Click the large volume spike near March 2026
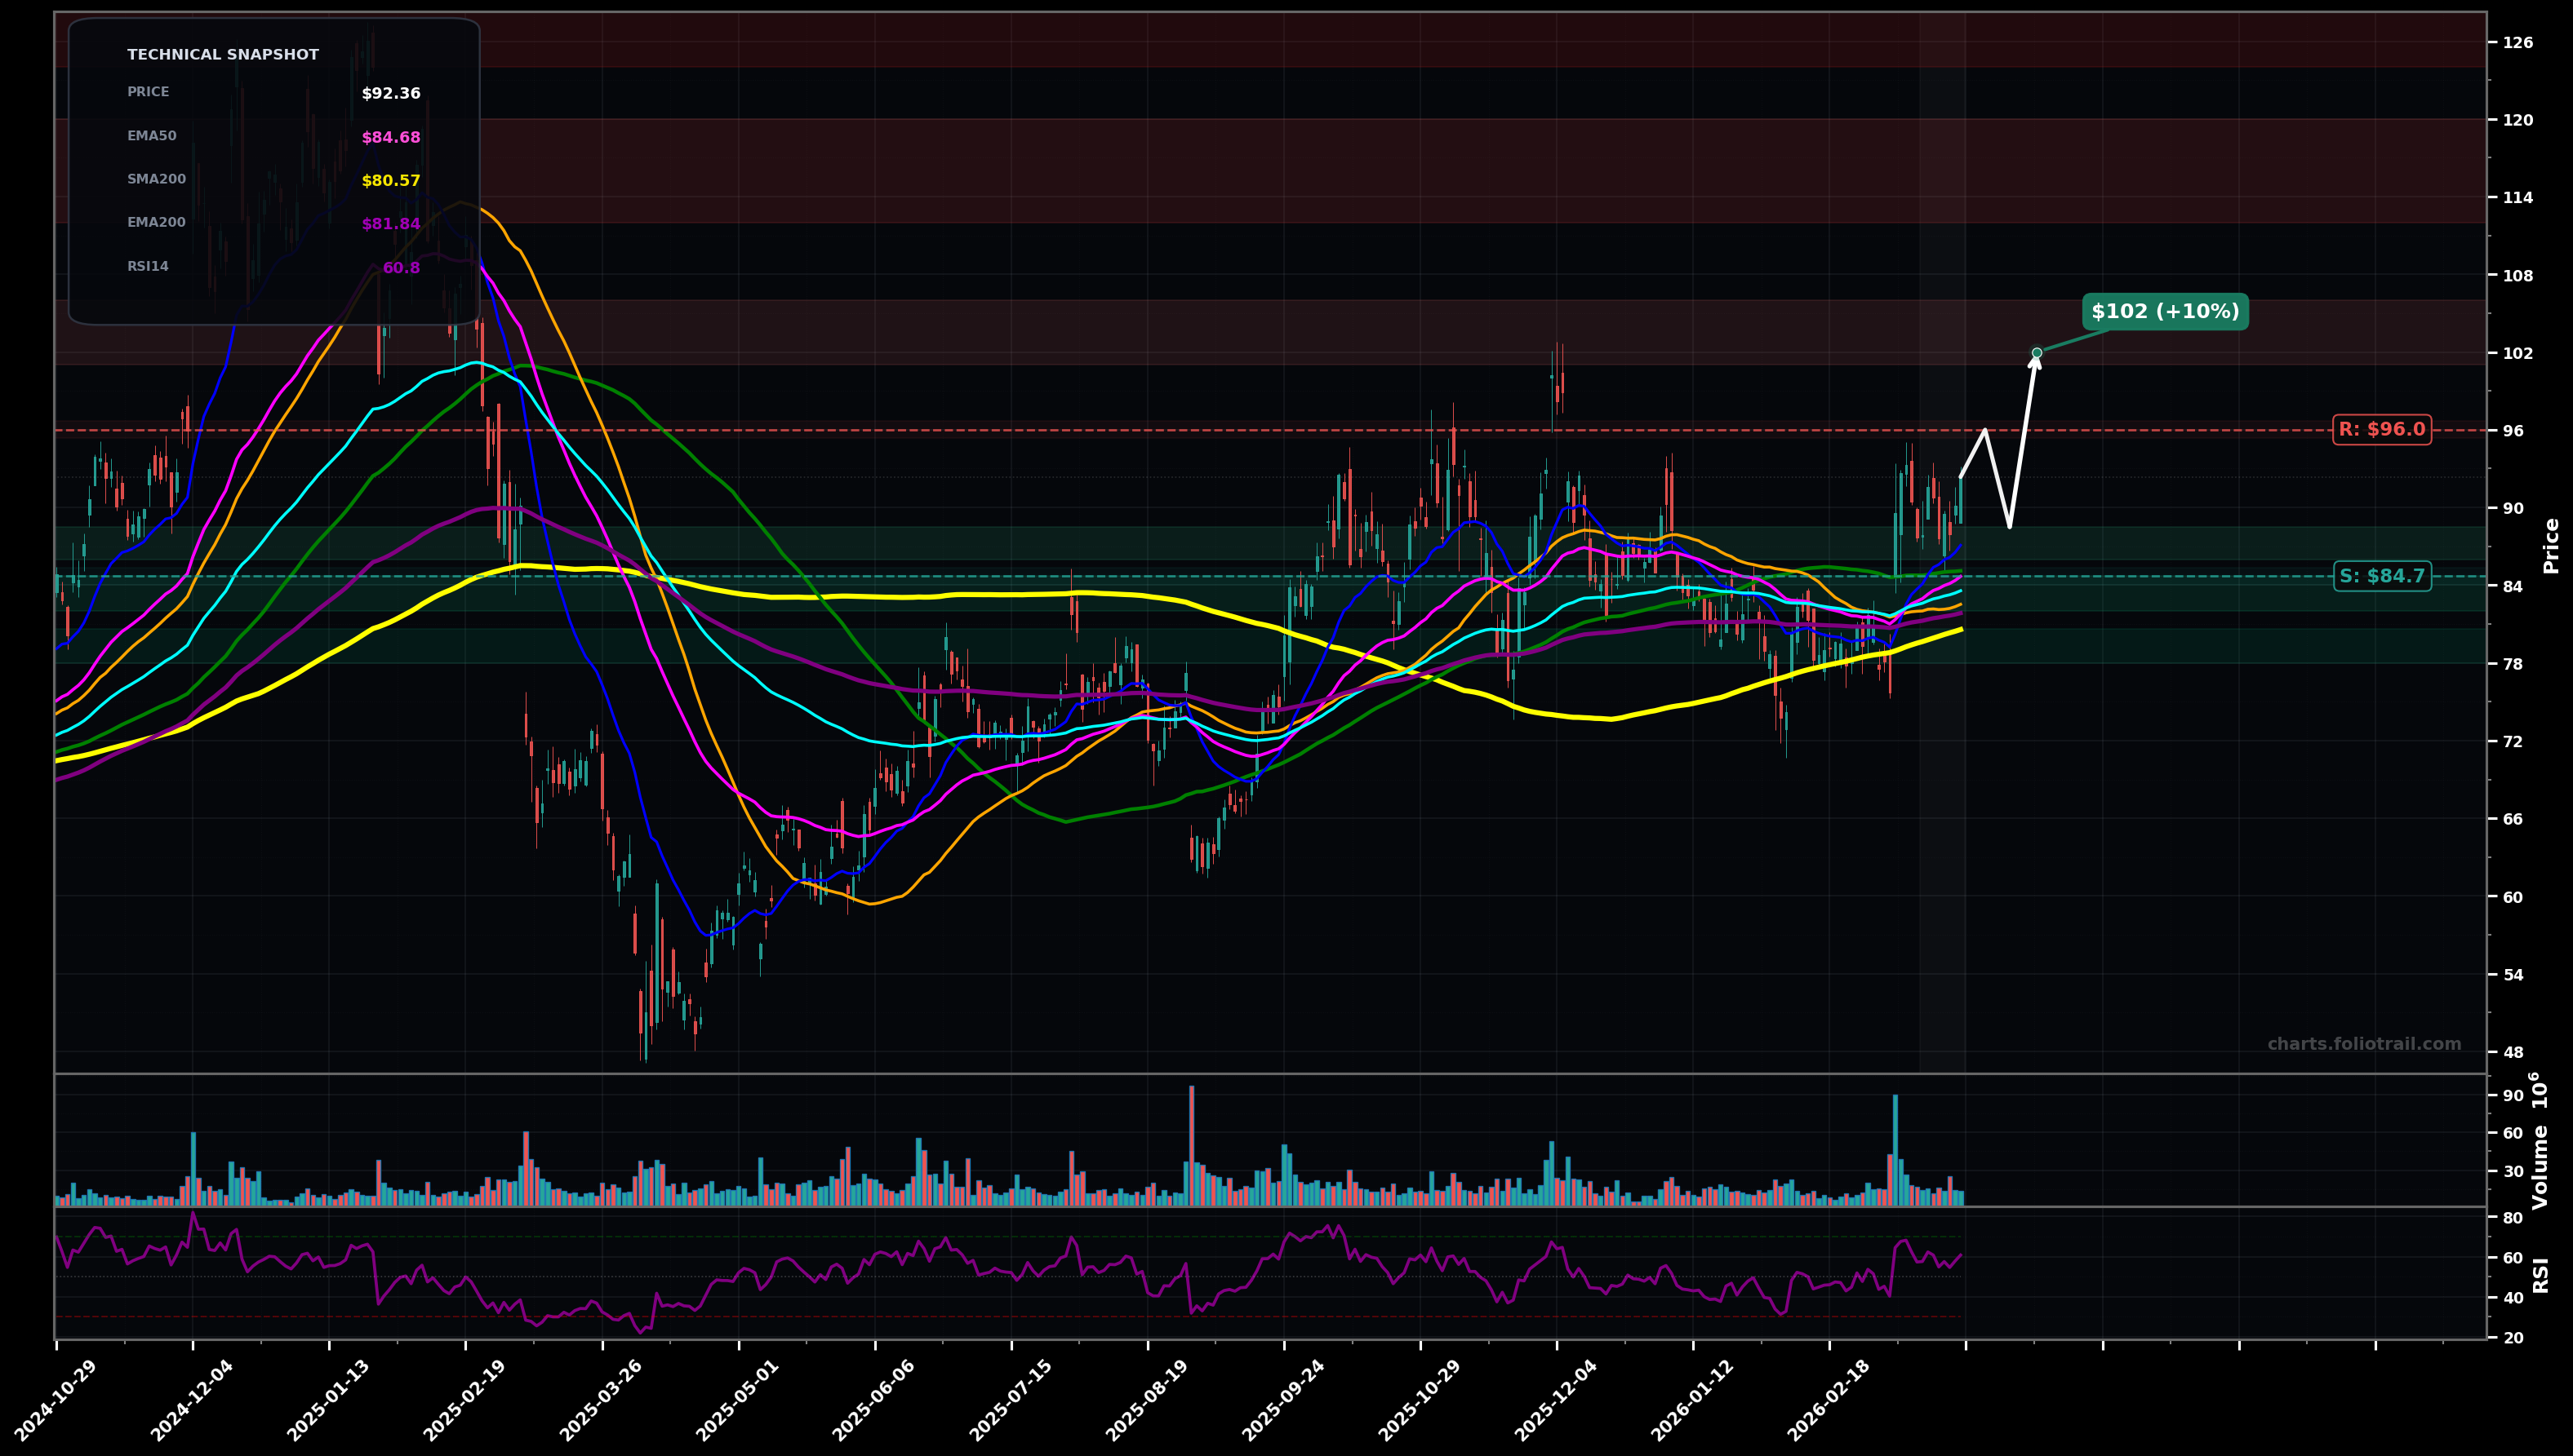Viewport: 2573px width, 1456px height. coord(1895,1150)
